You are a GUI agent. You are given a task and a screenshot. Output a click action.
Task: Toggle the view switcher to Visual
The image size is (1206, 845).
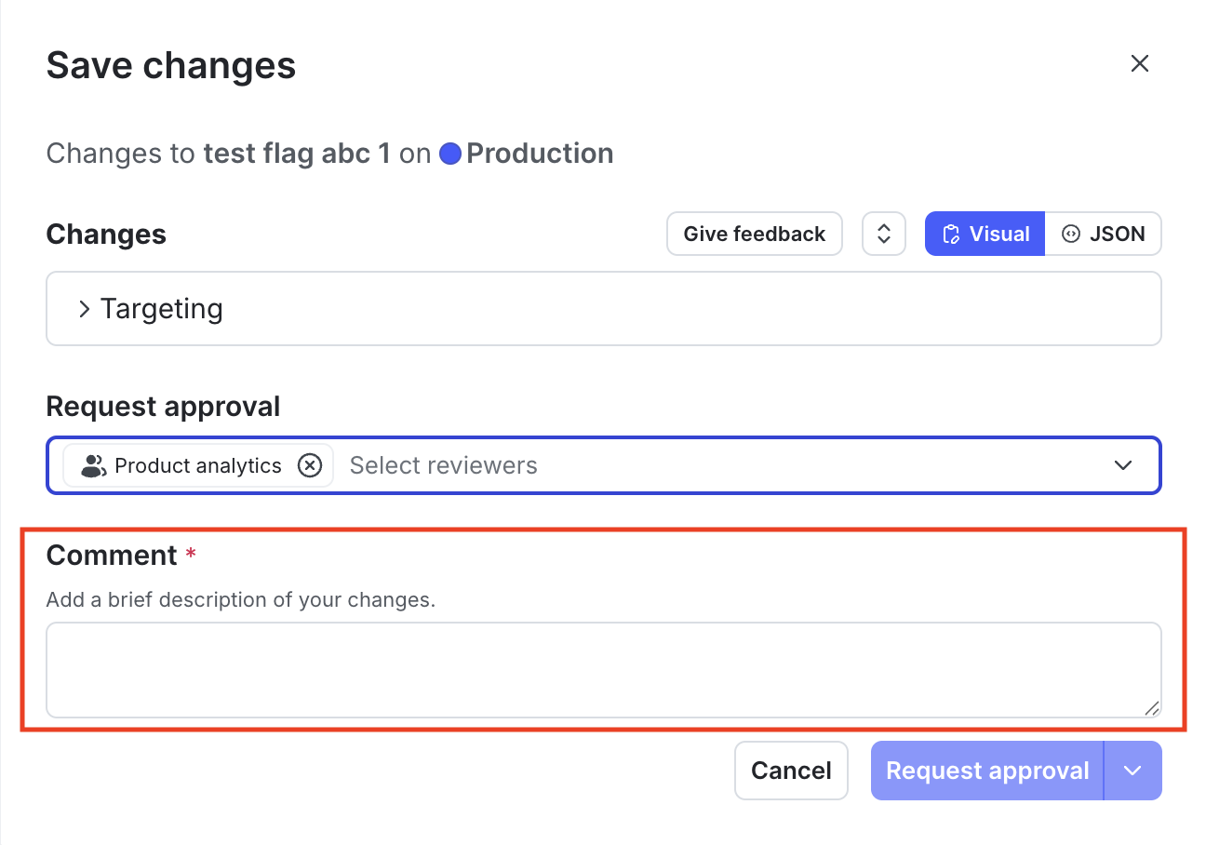[985, 234]
